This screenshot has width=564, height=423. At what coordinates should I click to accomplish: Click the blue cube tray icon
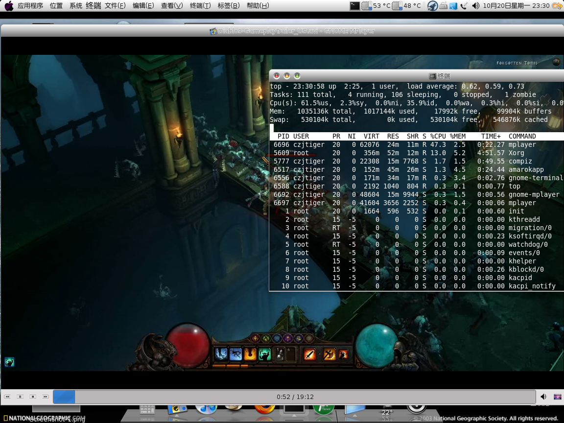453,6
